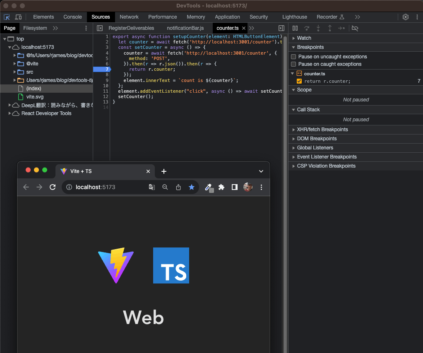Screen dimensions: 423x353
Task: Show more DevTools panels chevron
Action: coord(358,17)
